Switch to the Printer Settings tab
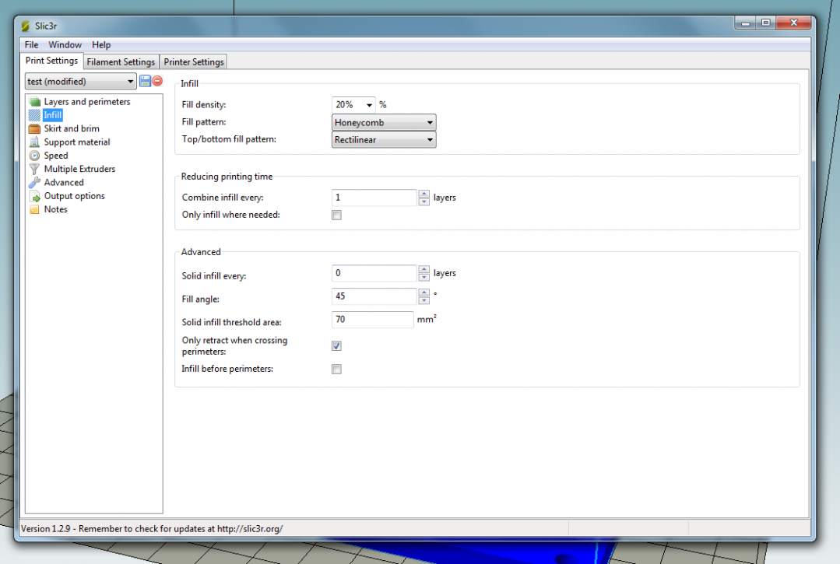Screen dimensions: 840x564 pyautogui.click(x=194, y=62)
